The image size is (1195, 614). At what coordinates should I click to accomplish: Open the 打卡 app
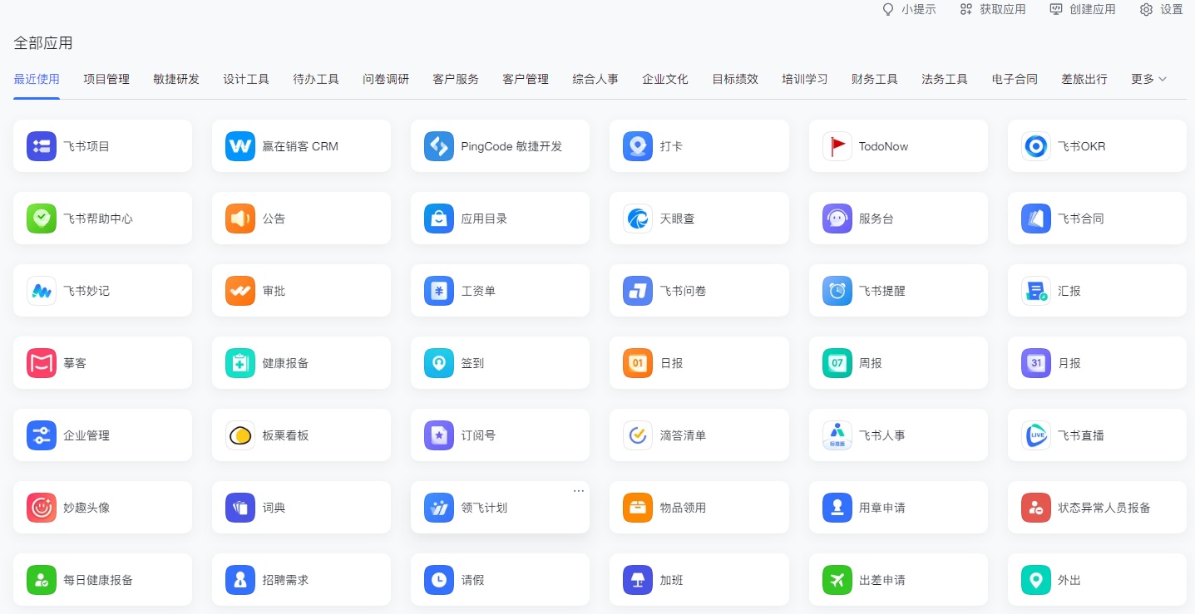[x=699, y=146]
